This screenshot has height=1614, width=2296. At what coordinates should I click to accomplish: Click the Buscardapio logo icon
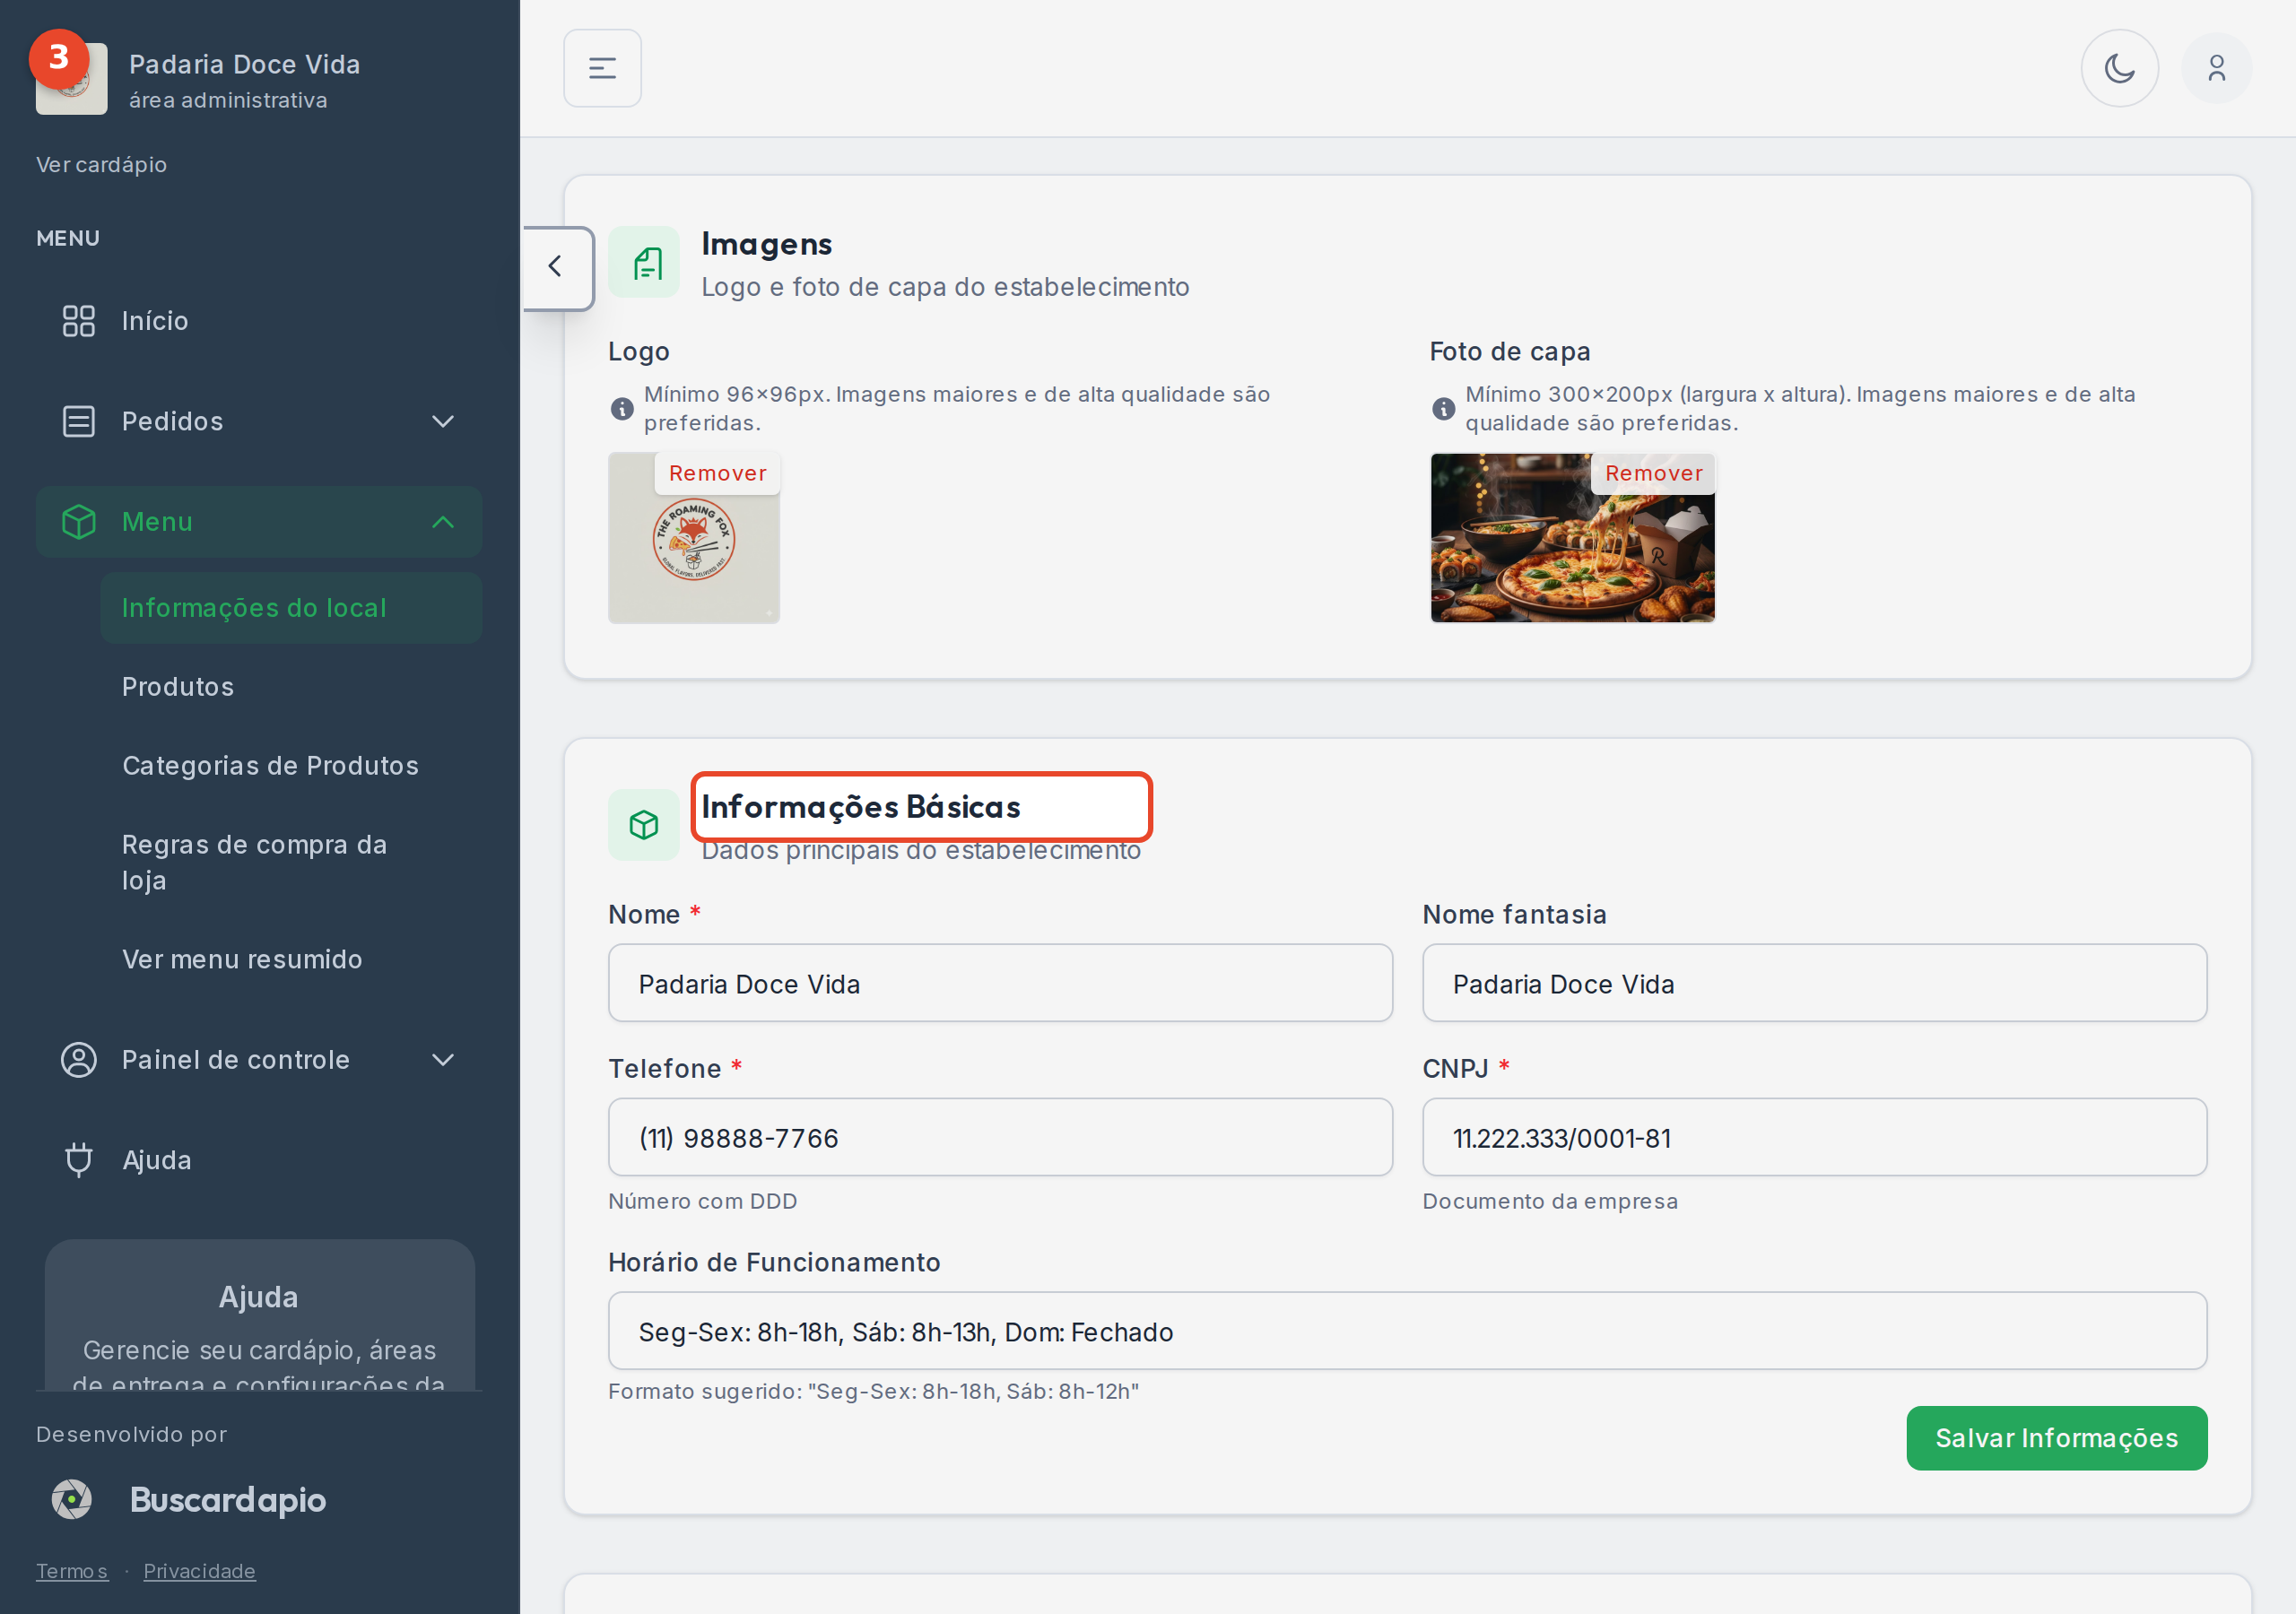[72, 1499]
